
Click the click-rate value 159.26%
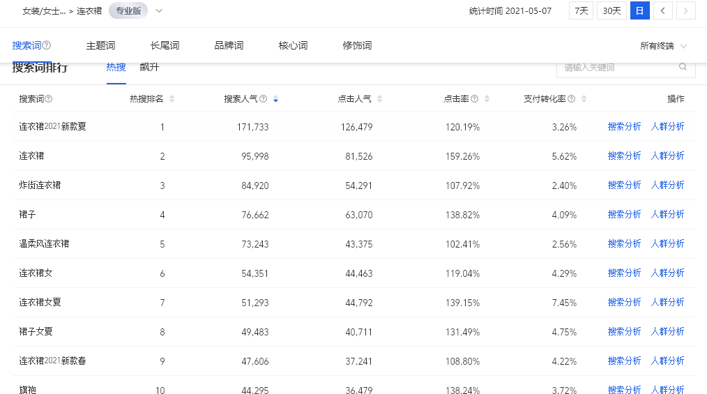tap(462, 156)
